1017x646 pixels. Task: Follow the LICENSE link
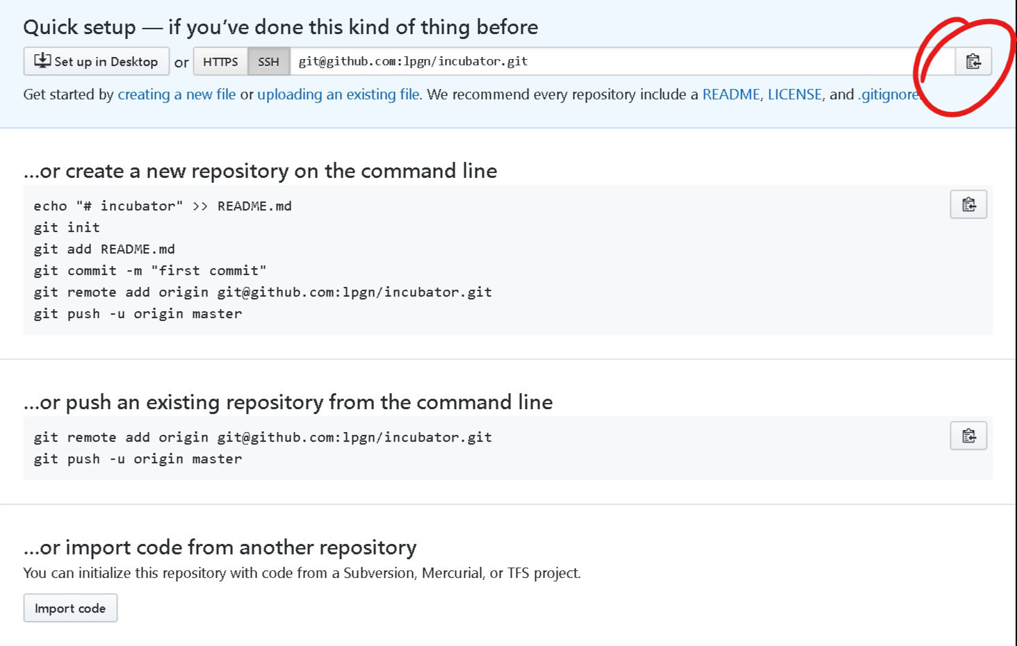(795, 94)
